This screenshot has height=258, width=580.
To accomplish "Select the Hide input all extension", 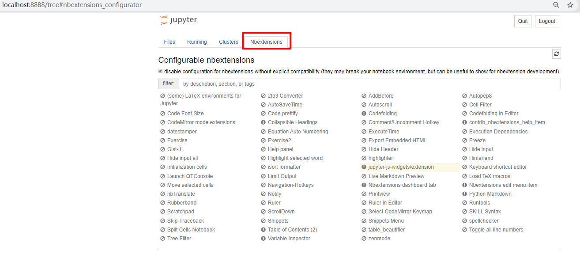I will [x=182, y=158].
